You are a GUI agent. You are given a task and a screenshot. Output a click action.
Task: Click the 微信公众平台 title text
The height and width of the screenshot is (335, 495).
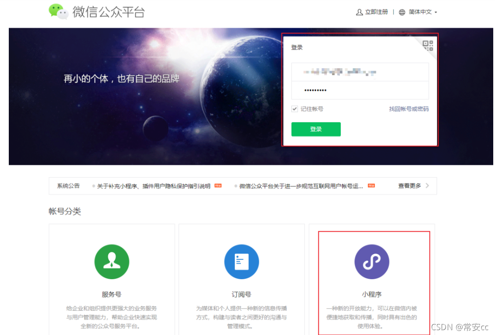[x=109, y=12]
